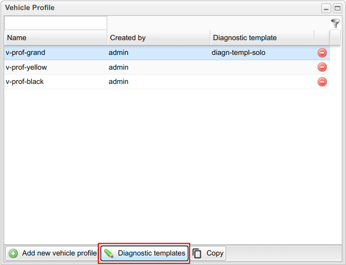Image resolution: width=346 pixels, height=265 pixels.
Task: Click Add new vehicle profile
Action: click(52, 253)
